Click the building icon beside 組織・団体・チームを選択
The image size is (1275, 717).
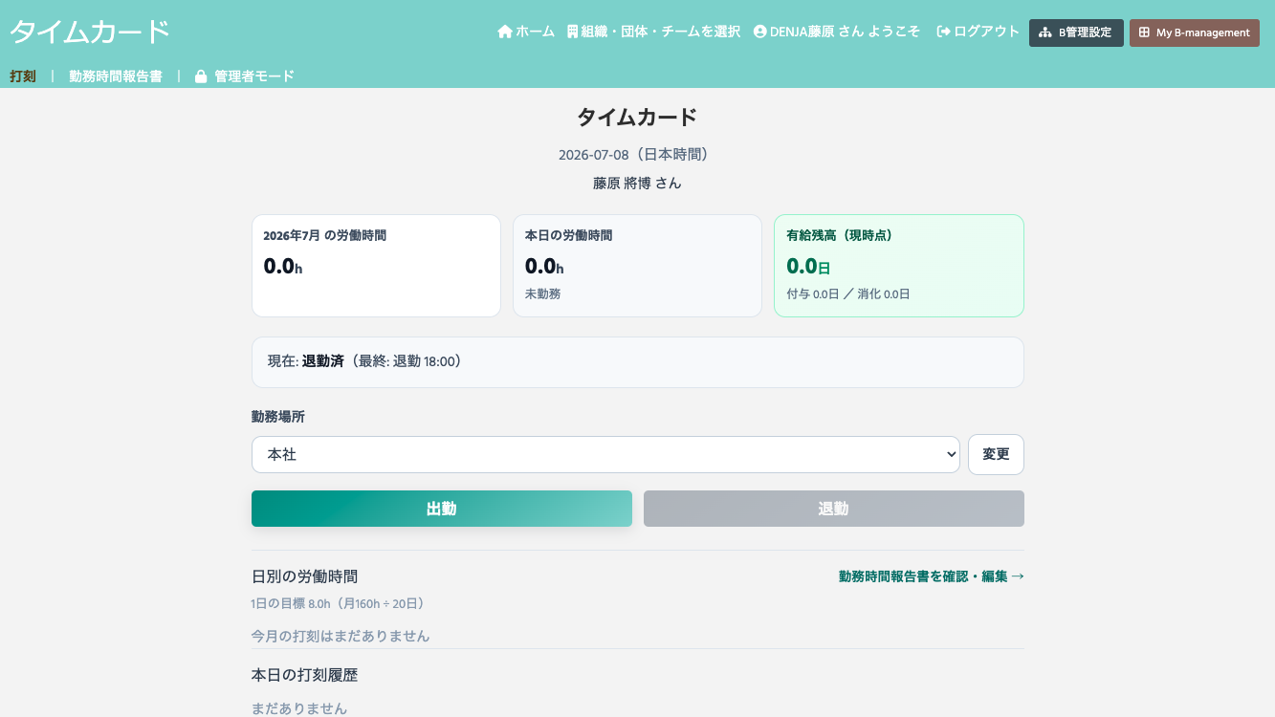pos(572,32)
